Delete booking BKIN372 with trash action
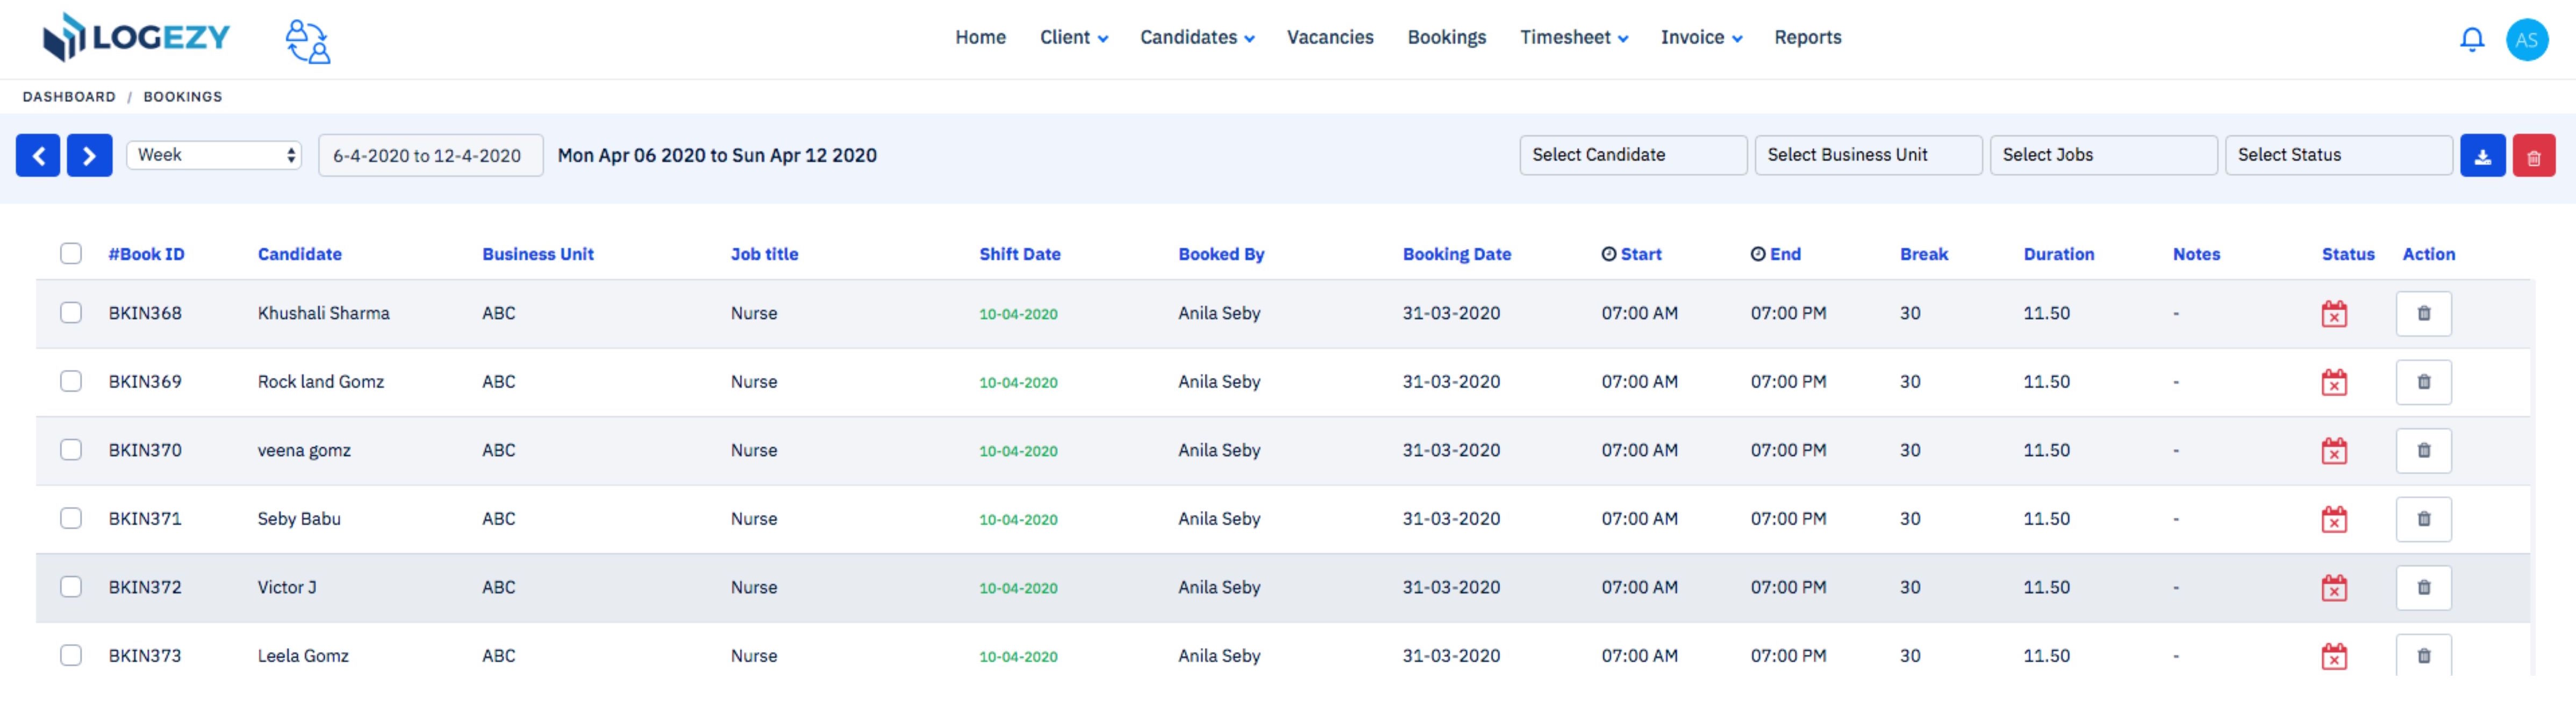The width and height of the screenshot is (2576, 702). pyautogui.click(x=2423, y=587)
